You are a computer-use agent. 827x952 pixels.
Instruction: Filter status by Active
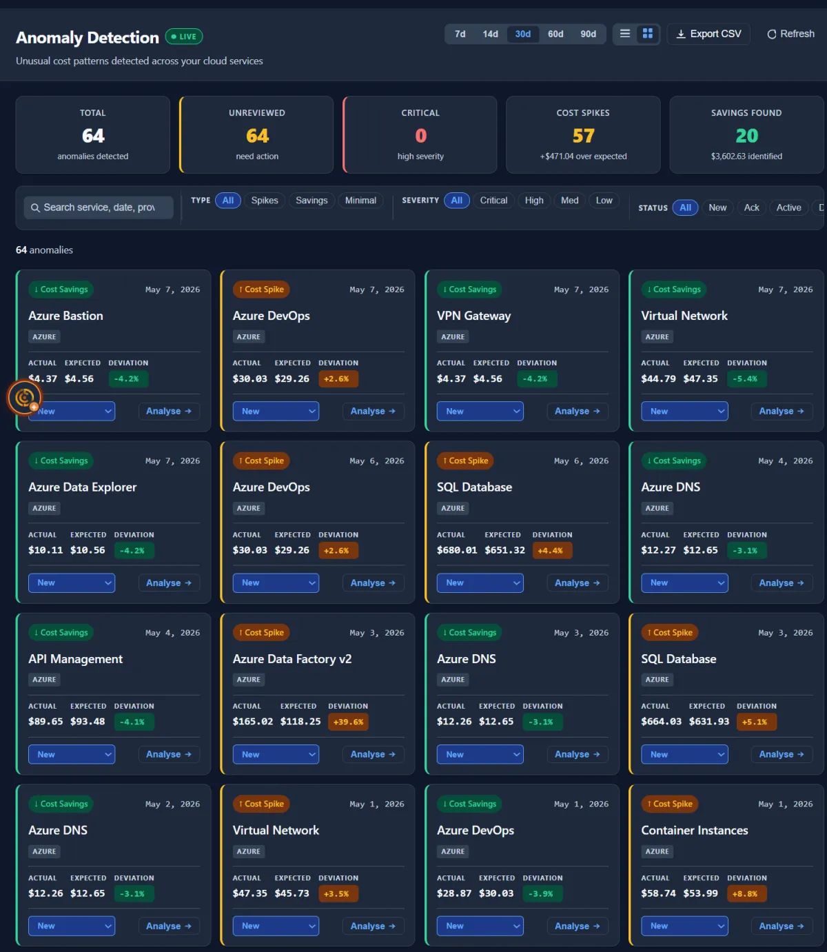tap(789, 207)
